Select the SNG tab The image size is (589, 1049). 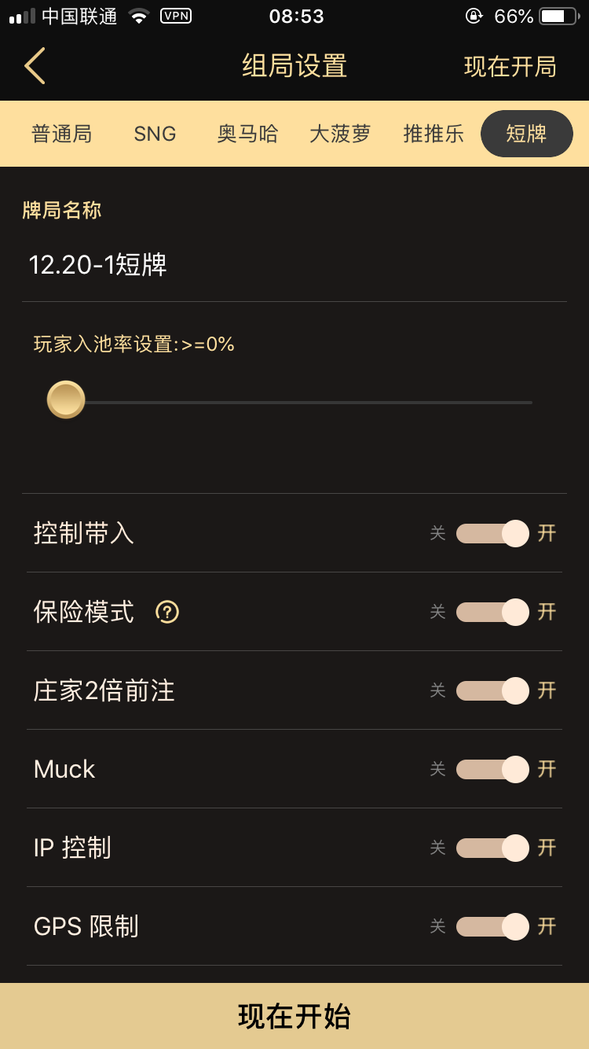click(x=155, y=134)
